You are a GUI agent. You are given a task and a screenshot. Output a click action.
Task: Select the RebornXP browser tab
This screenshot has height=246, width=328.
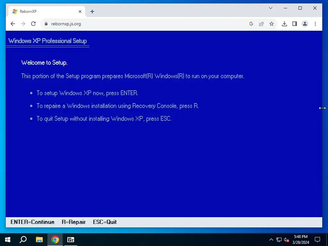coord(47,12)
